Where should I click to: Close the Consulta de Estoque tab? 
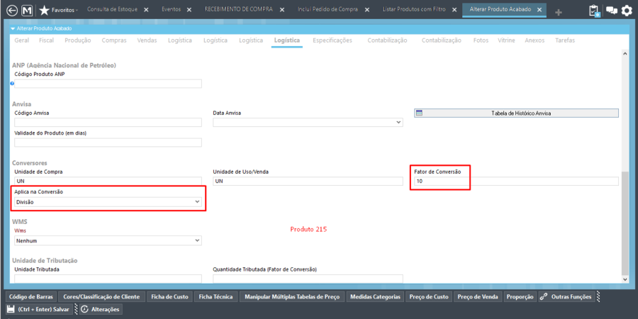(147, 10)
